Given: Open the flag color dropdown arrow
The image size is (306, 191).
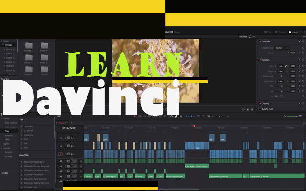Looking at the screenshot, I should pos(188,117).
